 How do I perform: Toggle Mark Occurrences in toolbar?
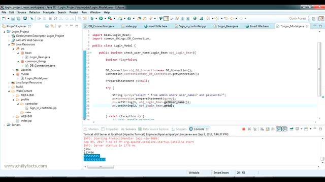[x=166, y=19]
